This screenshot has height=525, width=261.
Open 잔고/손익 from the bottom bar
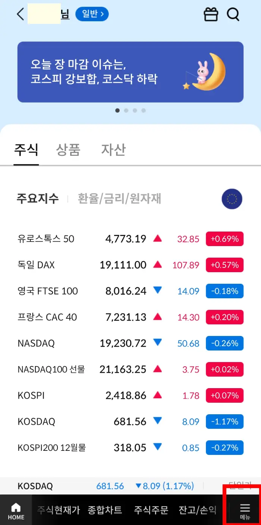click(196, 510)
